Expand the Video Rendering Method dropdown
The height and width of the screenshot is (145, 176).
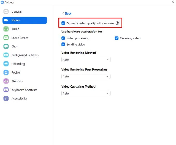click(x=86, y=60)
